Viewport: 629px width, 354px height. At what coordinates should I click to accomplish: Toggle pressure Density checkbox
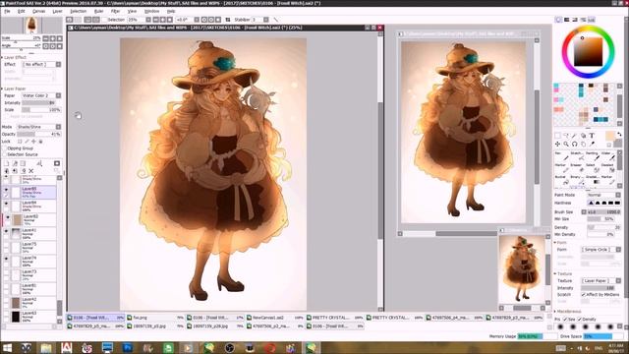(x=579, y=319)
